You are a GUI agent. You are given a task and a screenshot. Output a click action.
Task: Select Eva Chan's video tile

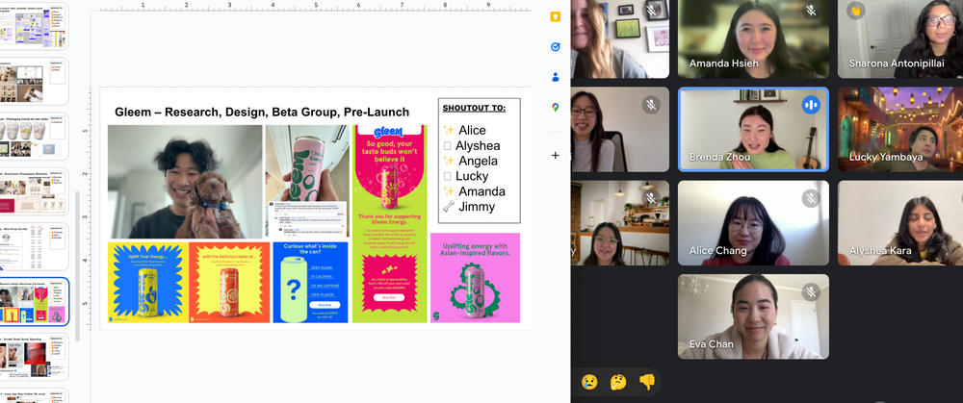(x=753, y=316)
